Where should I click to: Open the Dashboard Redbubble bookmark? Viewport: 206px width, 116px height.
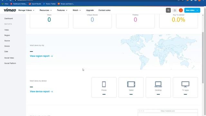[x=19, y=4]
